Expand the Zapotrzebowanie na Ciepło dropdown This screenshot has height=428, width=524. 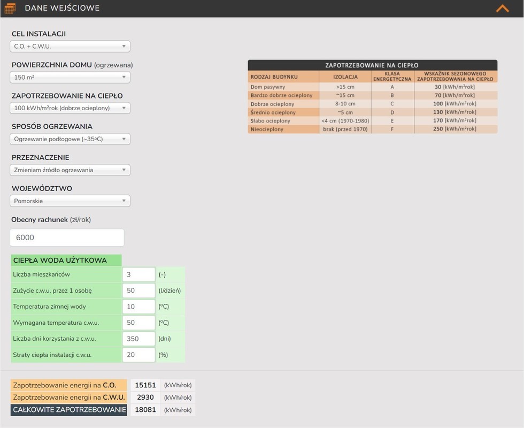click(x=70, y=108)
